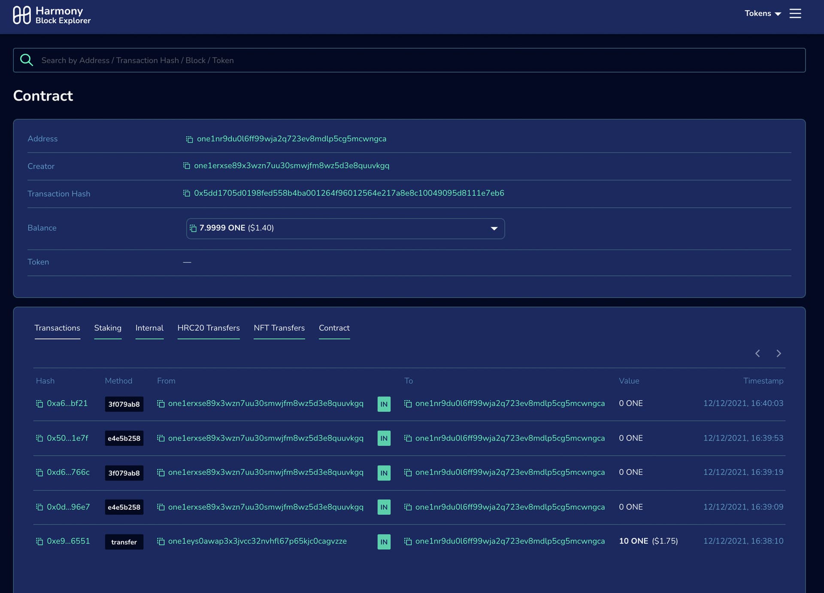
Task: Open transaction 0x0d...96e7
Action: 68,507
